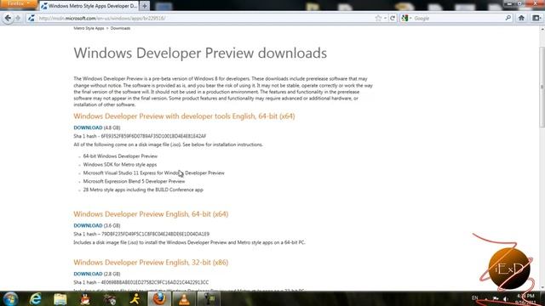Screen dimensions: 545x306
Task: Open a new tab with plus button
Action: click(145, 6)
